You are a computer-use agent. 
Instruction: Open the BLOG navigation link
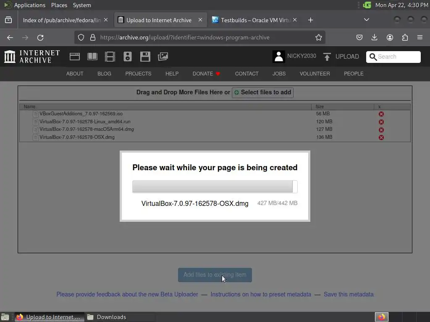coord(104,74)
